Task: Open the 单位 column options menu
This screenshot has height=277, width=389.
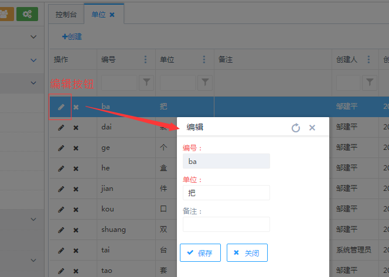Action: point(204,60)
